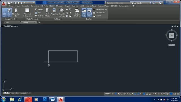Click the [Top] view control label
The width and height of the screenshot is (181, 102).
tap(6, 26)
